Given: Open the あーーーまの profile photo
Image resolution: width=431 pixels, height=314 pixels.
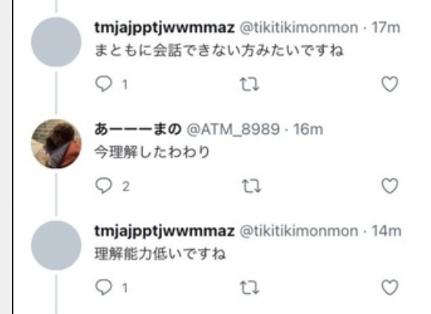Looking at the screenshot, I should [56, 144].
